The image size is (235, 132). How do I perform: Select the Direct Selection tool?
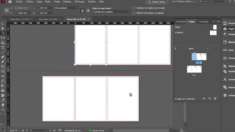coord(3,29)
